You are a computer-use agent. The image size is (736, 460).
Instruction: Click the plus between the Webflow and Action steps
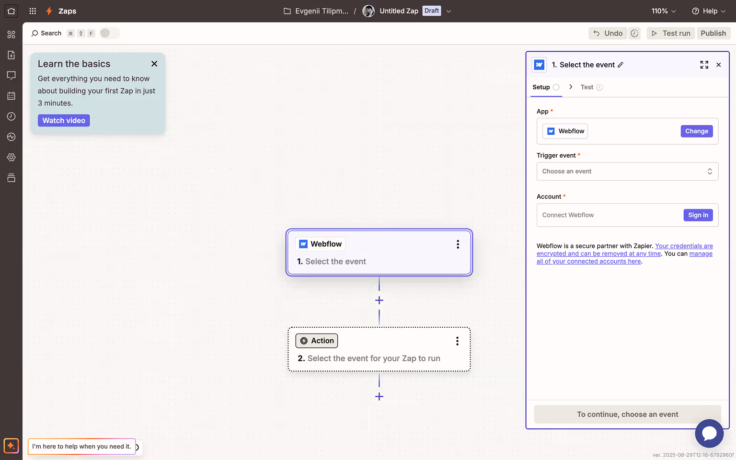coord(379,300)
